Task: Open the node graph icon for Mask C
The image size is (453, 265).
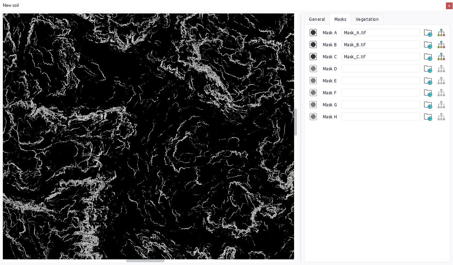Action: tap(441, 57)
